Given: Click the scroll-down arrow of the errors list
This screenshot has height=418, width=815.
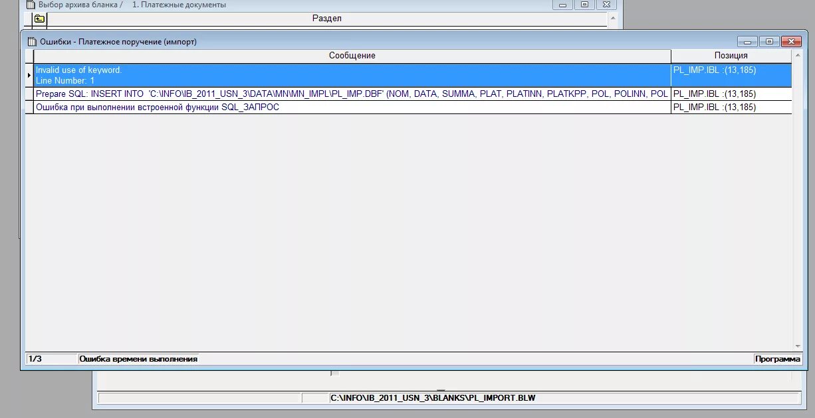Looking at the screenshot, I should point(798,346).
